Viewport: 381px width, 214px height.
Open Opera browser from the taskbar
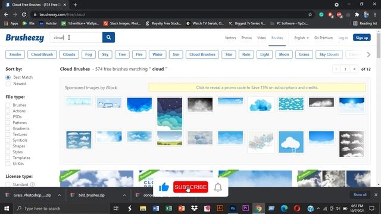296,209
